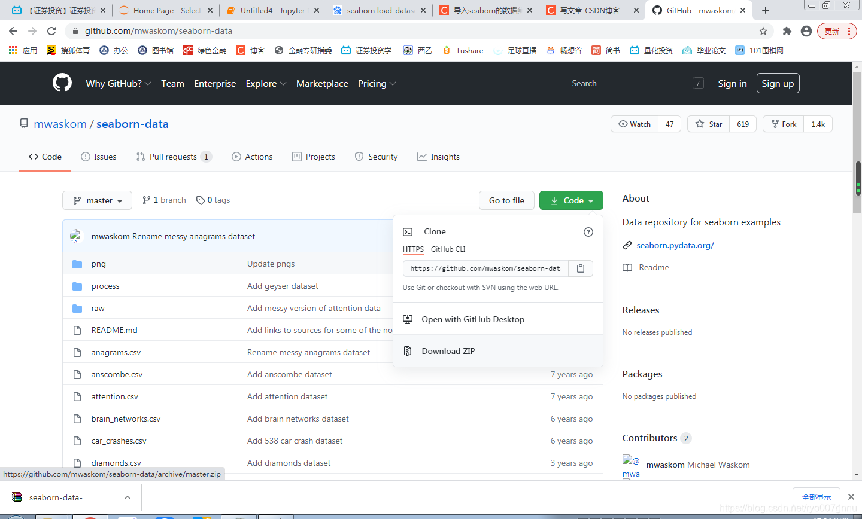
Task: Open the Insights tab
Action: click(438, 157)
